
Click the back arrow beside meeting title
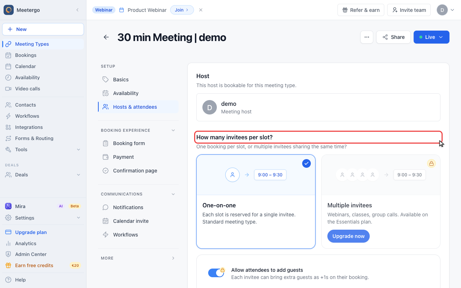(x=106, y=37)
